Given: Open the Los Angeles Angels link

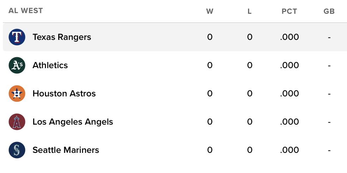Looking at the screenshot, I should coord(73,122).
